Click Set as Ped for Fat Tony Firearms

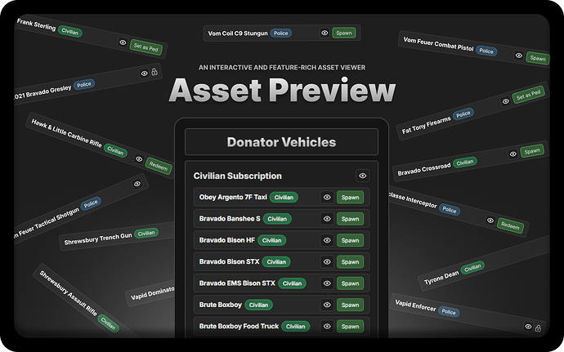(x=528, y=95)
